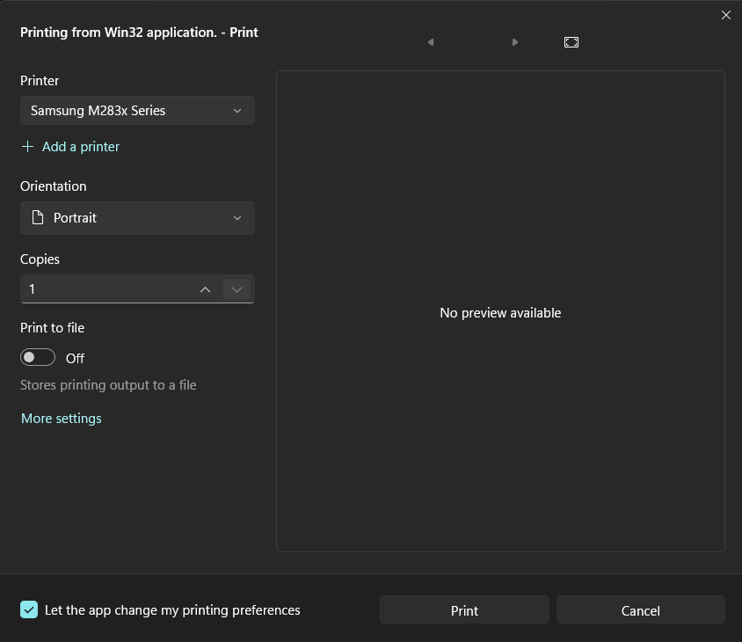
Task: Go to next preview page arrow
Action: (x=515, y=42)
